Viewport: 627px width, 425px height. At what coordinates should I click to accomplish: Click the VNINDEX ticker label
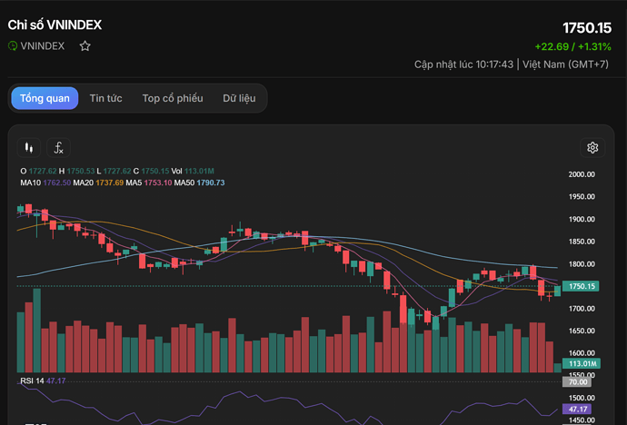(43, 46)
